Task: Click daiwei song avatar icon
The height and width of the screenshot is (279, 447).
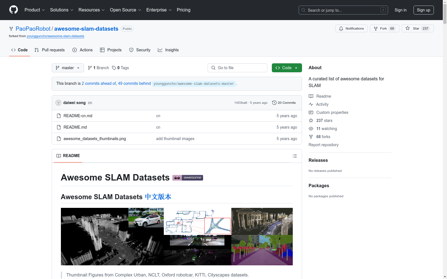Action: click(58, 103)
